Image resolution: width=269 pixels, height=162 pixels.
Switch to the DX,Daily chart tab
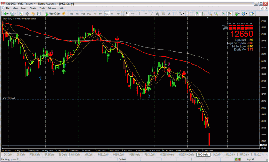coord(8,155)
